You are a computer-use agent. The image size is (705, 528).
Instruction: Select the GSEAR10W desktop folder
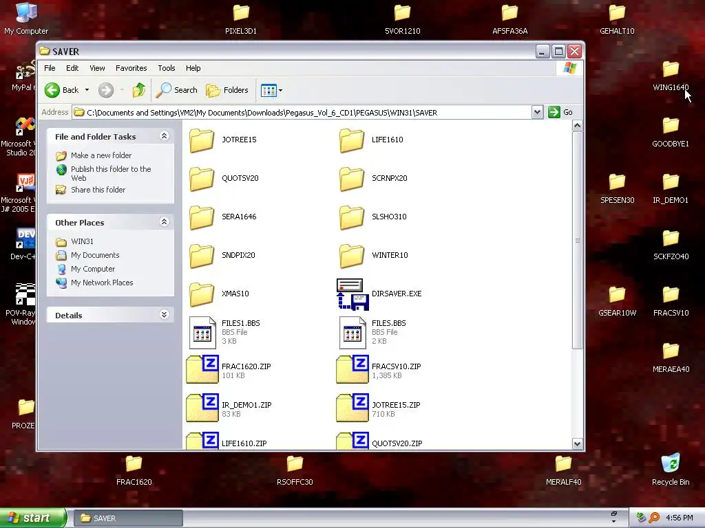tap(617, 301)
